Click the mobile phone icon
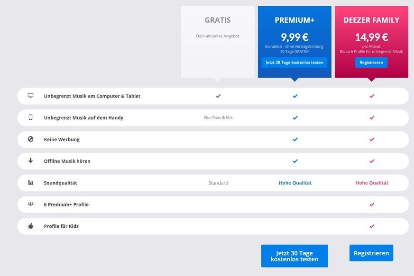414x276 pixels. coord(31,117)
